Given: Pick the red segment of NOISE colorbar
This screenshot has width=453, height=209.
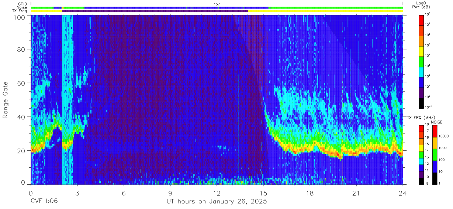Looking at the screenshot, I should pyautogui.click(x=435, y=131).
